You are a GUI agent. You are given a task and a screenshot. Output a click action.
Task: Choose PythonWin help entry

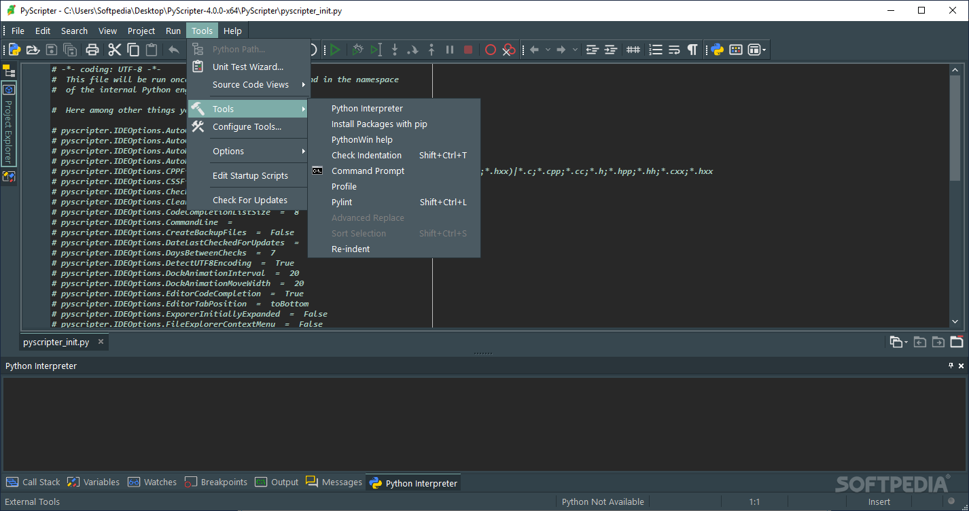(x=394, y=139)
